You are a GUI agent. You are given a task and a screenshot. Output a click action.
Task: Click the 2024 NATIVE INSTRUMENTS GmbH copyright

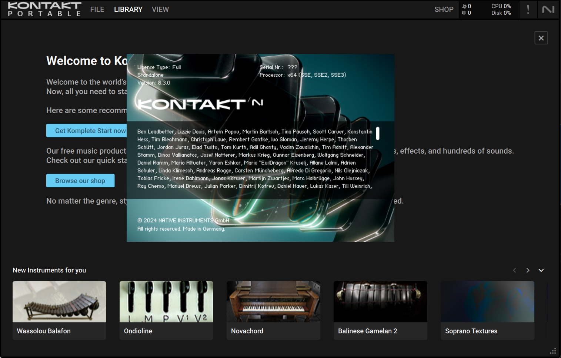coord(183,220)
